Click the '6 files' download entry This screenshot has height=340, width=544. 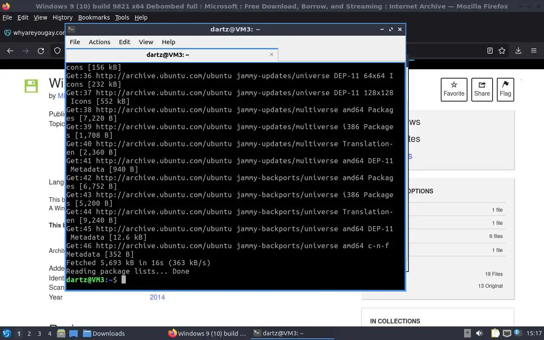click(x=496, y=236)
